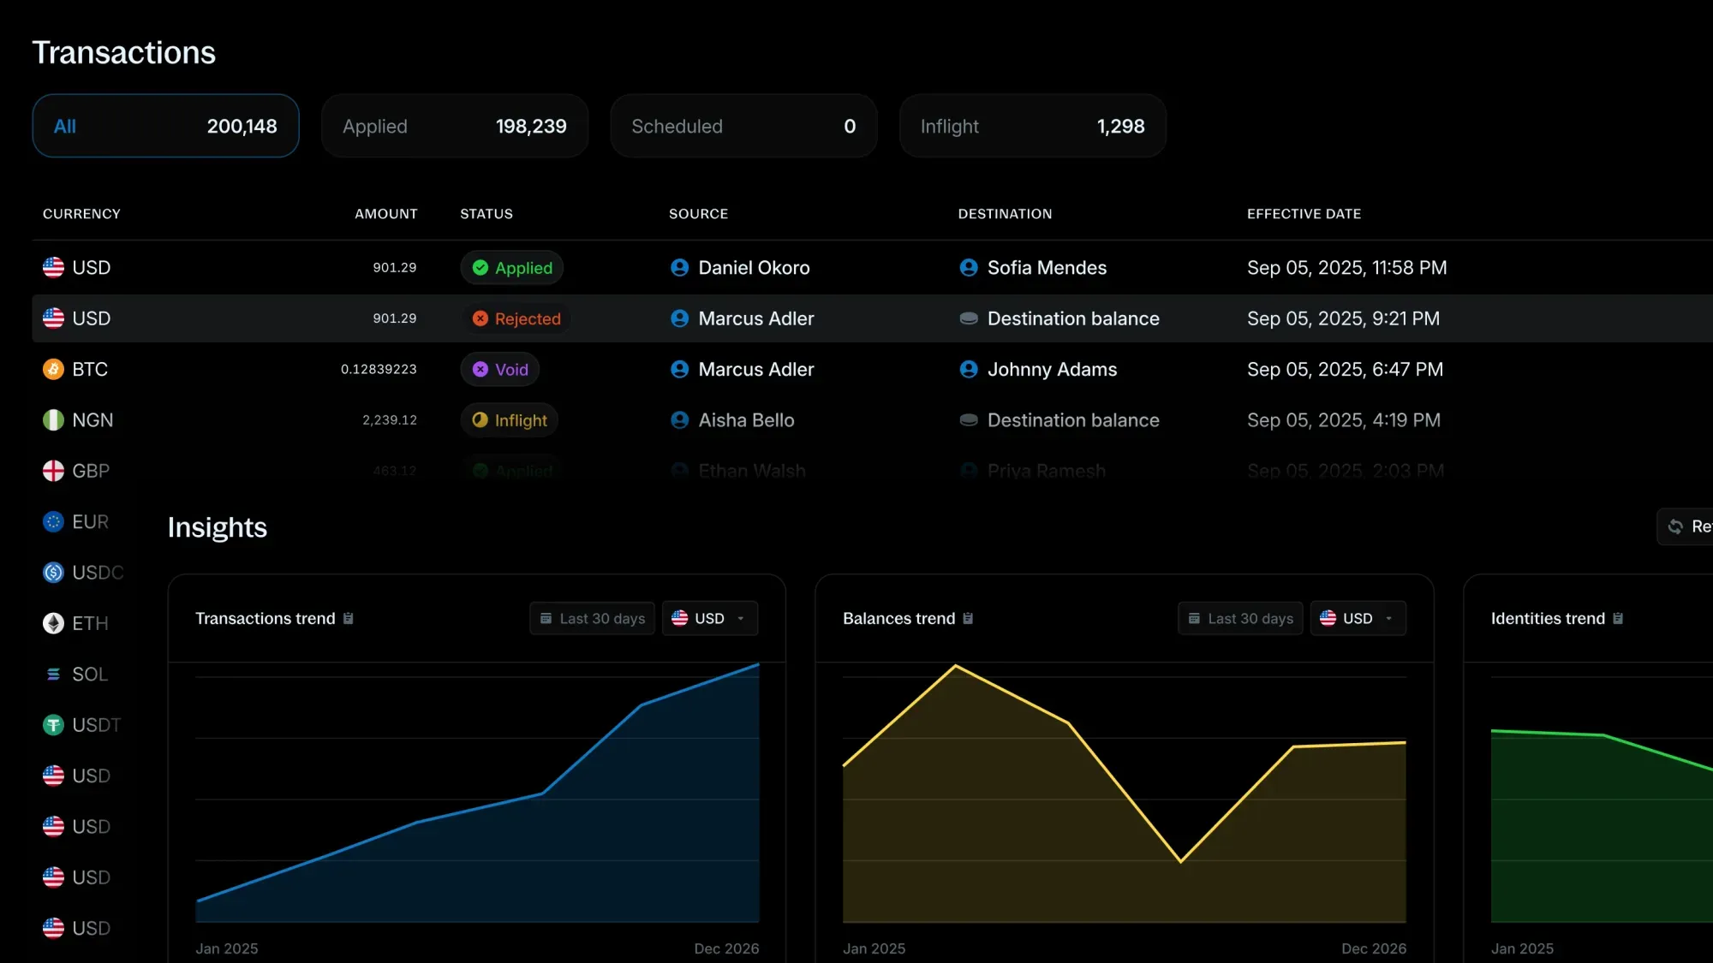1713x963 pixels.
Task: Select the All transactions tab
Action: point(165,126)
